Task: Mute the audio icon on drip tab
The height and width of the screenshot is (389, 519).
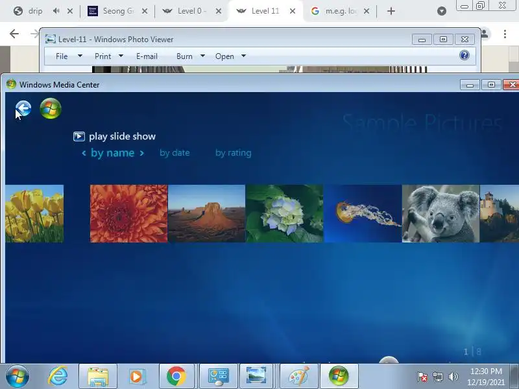Action: coord(56,11)
